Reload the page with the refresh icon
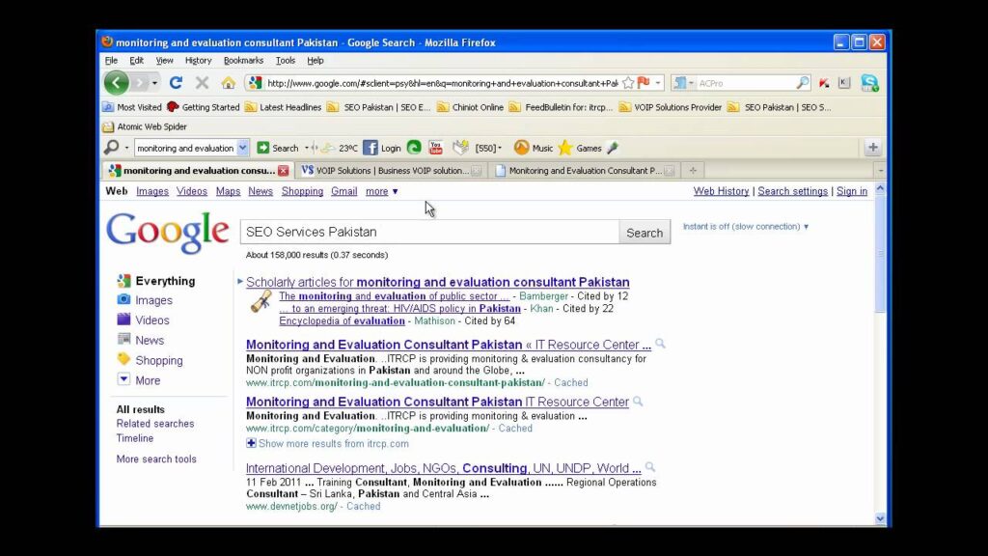Image resolution: width=988 pixels, height=556 pixels. click(x=176, y=83)
